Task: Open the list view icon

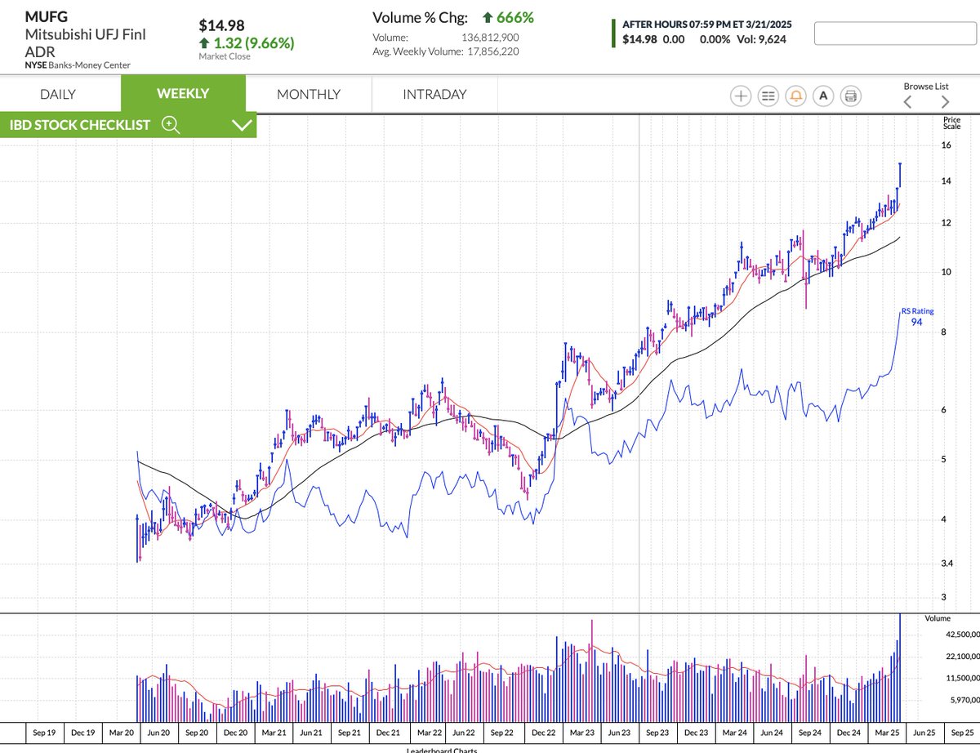Action: [x=768, y=96]
